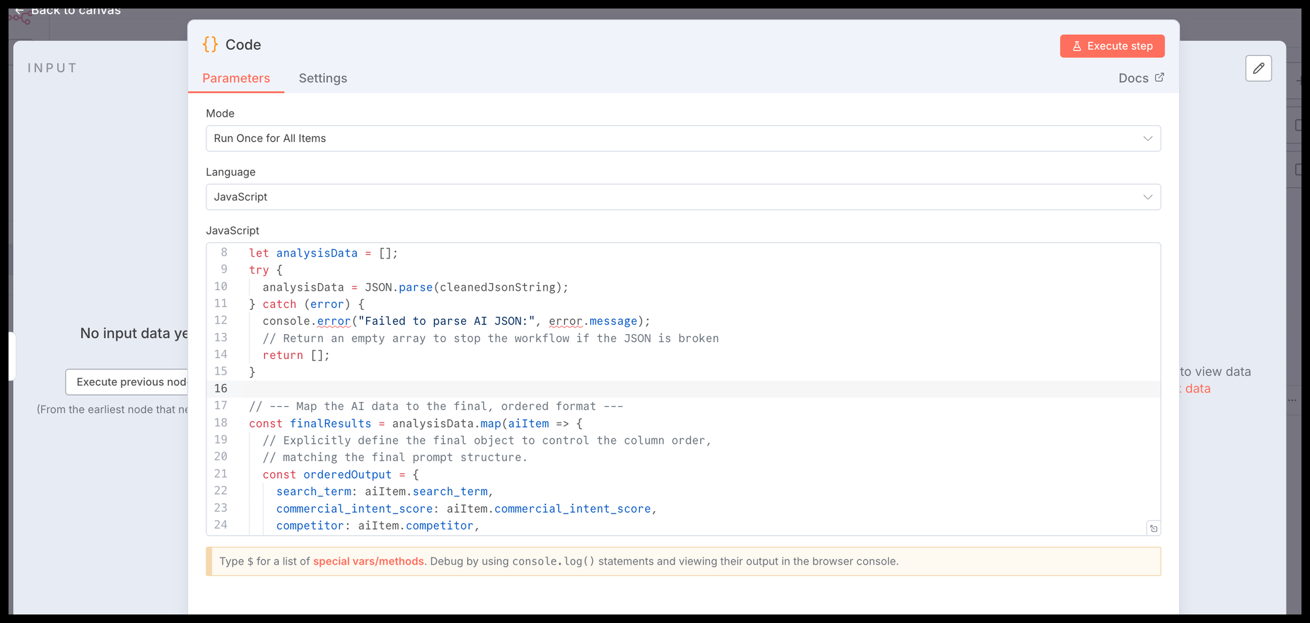Click the orange Code node braces icon
1310x623 pixels.
(210, 45)
